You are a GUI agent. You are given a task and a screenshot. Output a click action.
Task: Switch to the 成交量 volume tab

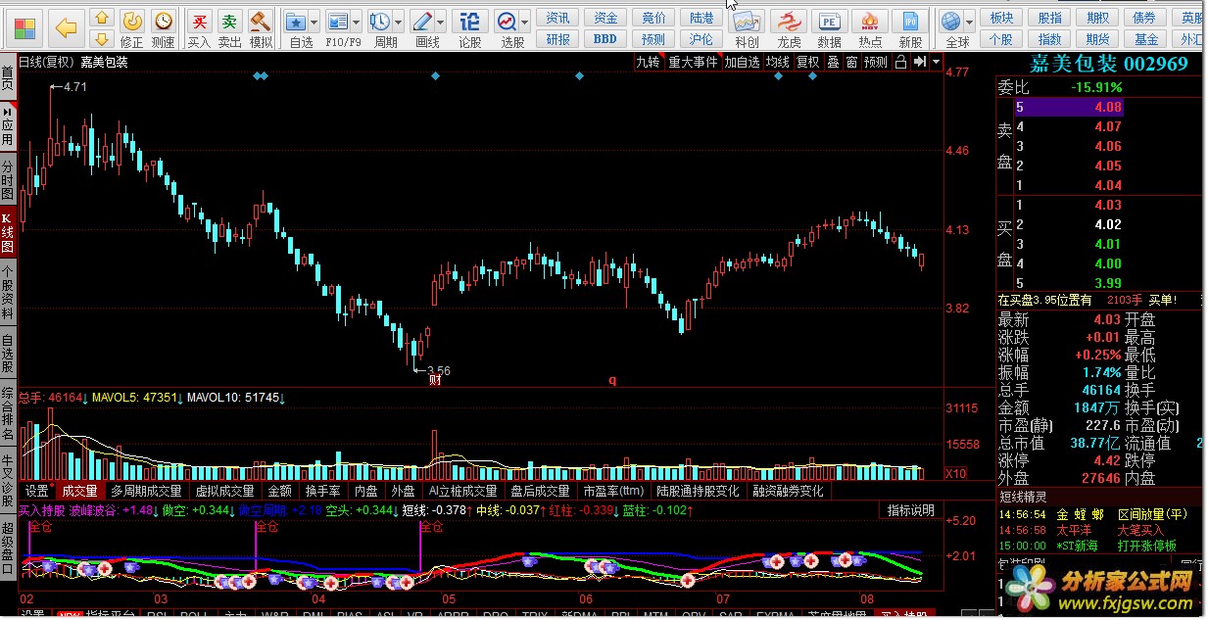[x=80, y=491]
